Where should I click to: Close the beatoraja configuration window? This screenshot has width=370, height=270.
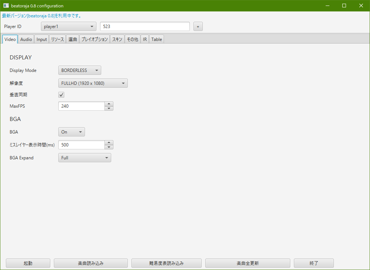(361, 6)
